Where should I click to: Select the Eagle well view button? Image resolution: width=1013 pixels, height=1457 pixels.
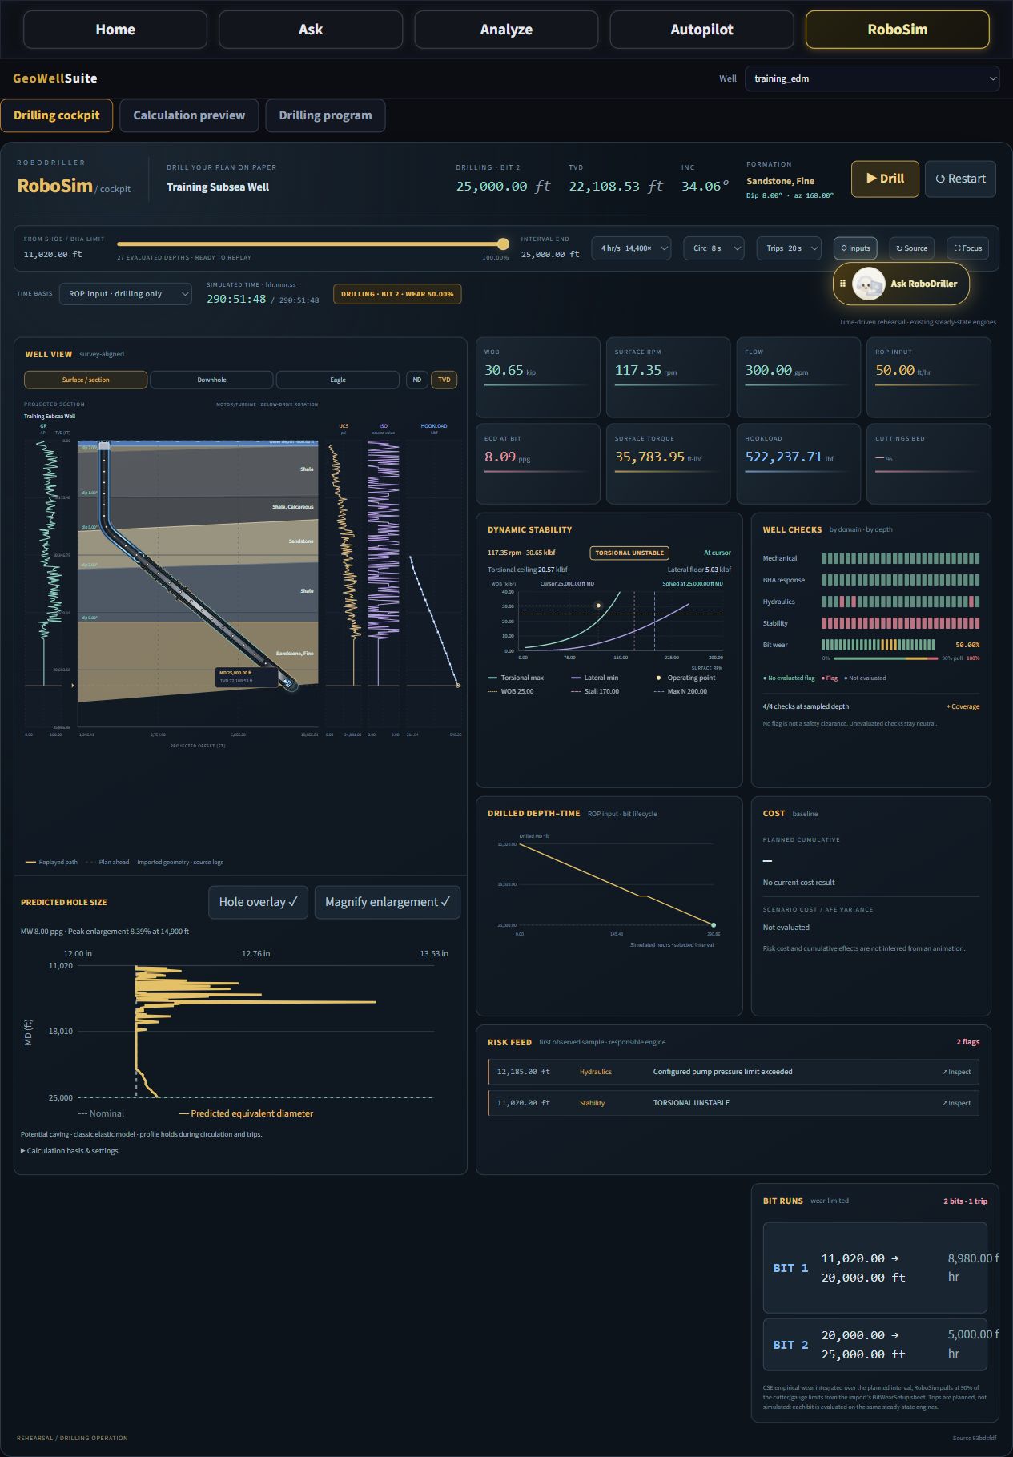(x=338, y=380)
